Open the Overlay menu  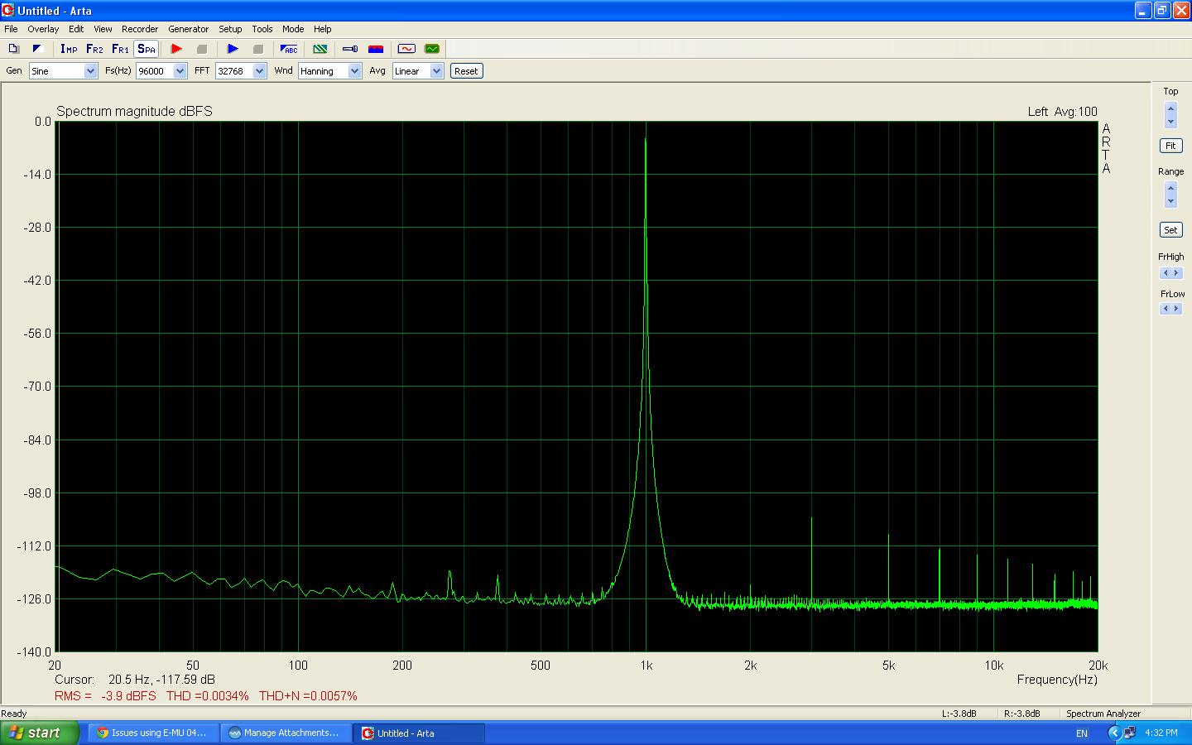43,29
